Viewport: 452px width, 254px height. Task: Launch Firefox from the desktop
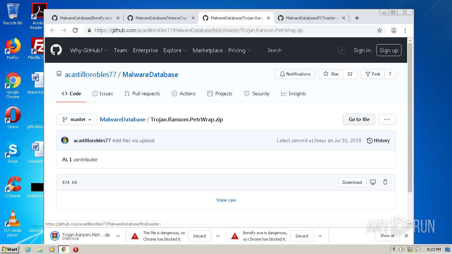coord(13,49)
